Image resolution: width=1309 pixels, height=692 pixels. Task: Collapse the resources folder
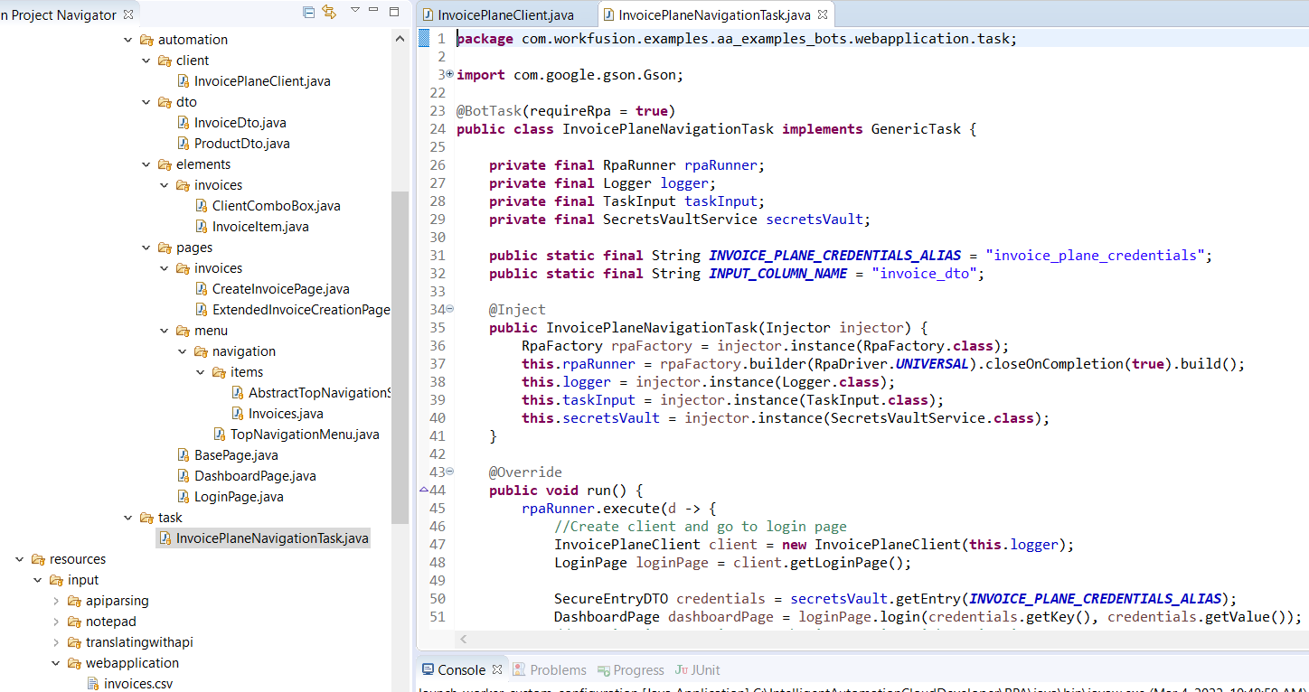pos(19,559)
